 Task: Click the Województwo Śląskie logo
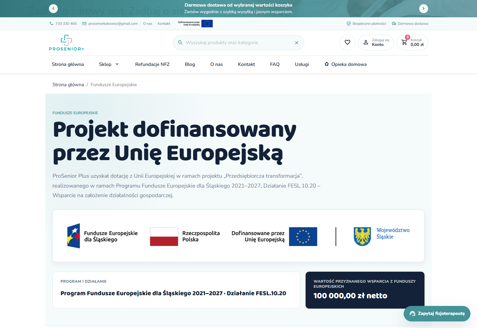[382, 236]
